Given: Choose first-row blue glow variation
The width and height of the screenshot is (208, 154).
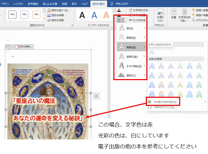Looking at the screenshot, I should (152, 66).
